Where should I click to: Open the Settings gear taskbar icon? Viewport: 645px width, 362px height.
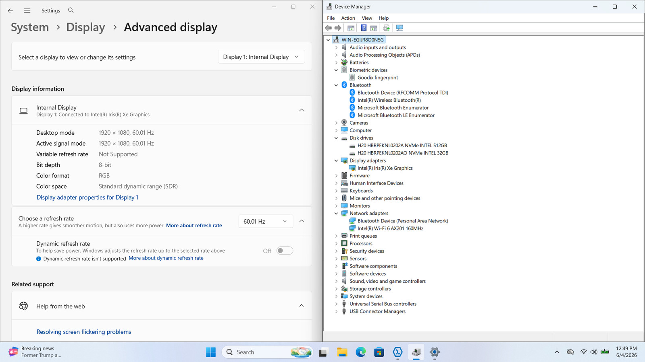click(435, 352)
